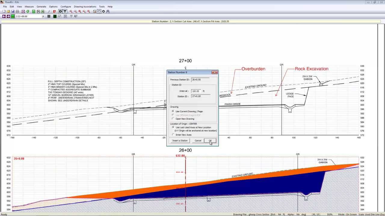Image resolution: width=385 pixels, height=216 pixels.
Task: Click the 310% zoom value in status bar
Action: coord(330,214)
